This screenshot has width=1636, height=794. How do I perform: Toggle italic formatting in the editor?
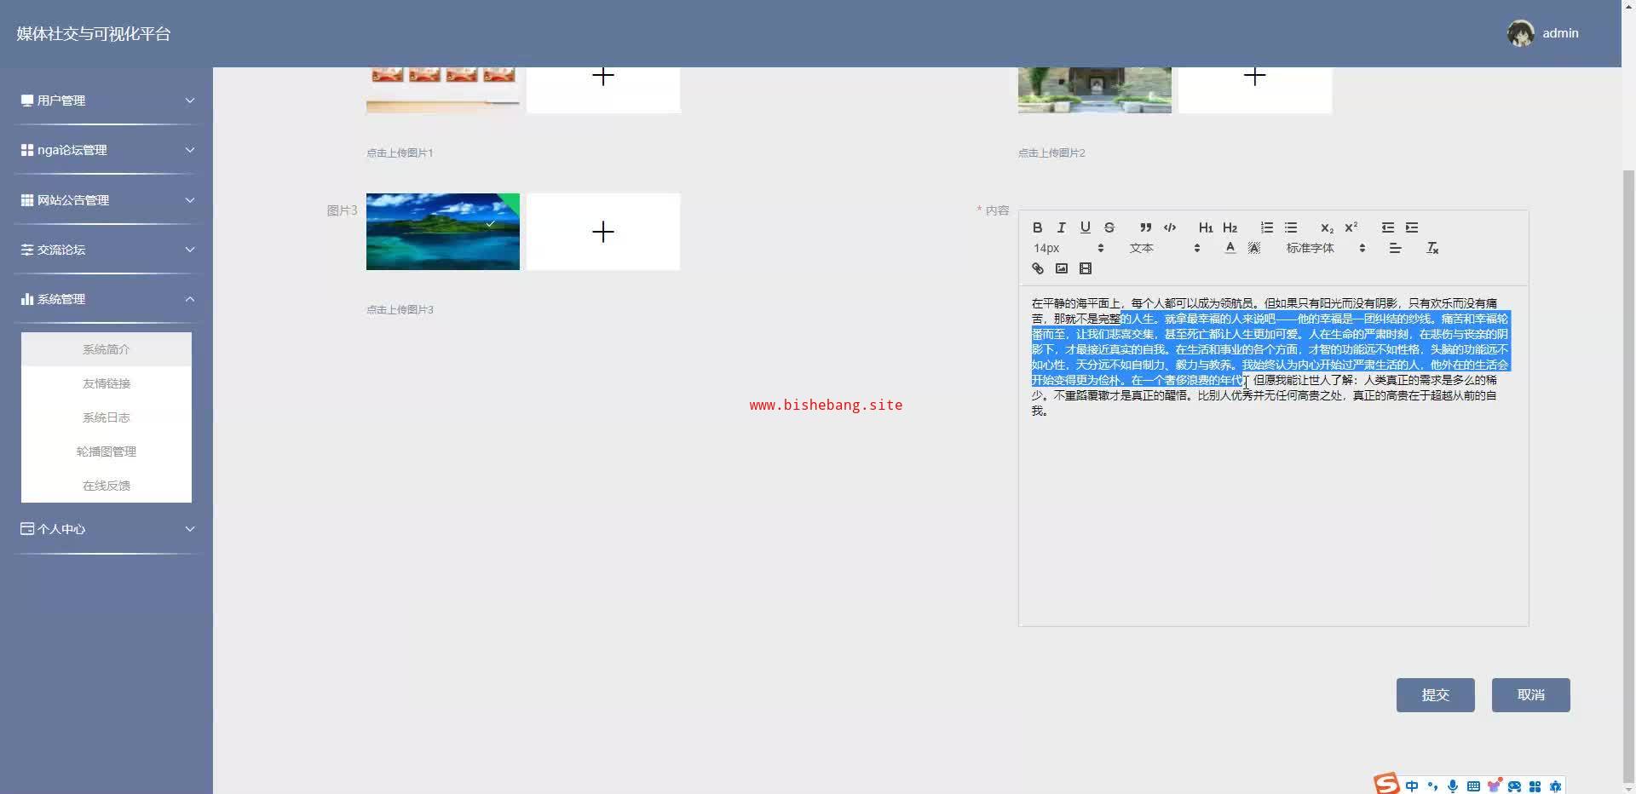click(x=1061, y=227)
